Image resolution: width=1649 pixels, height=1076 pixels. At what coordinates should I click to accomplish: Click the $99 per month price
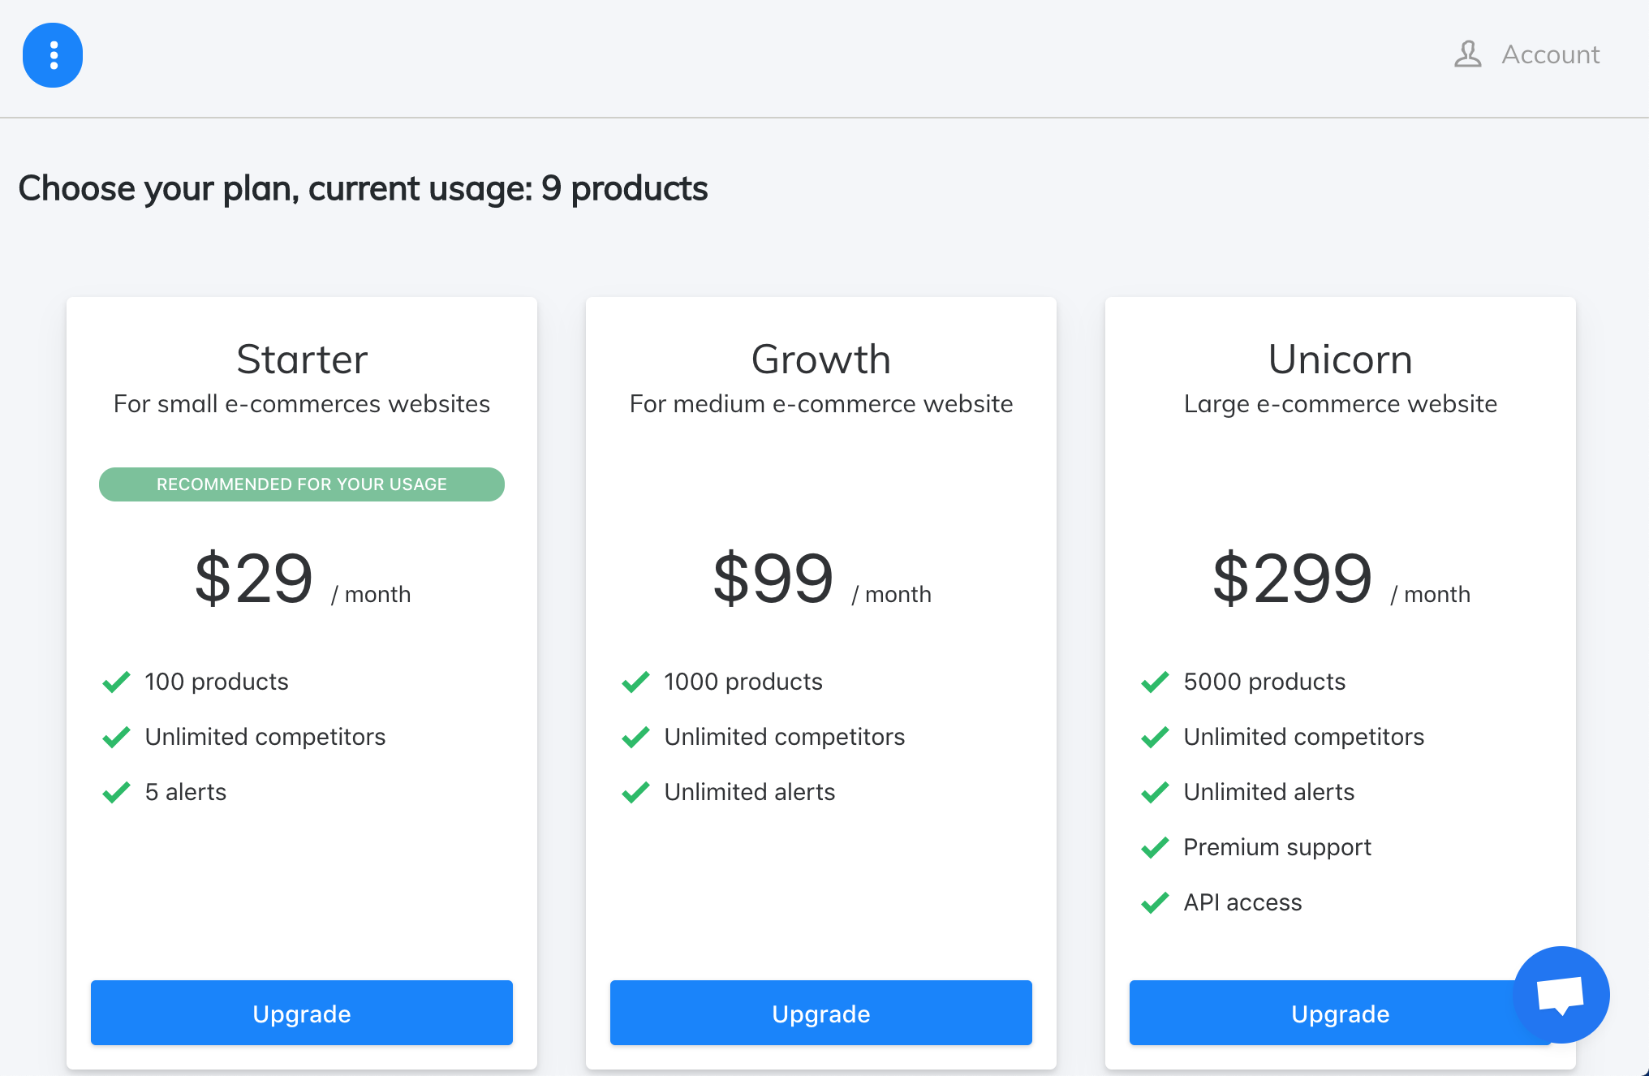[x=821, y=579]
